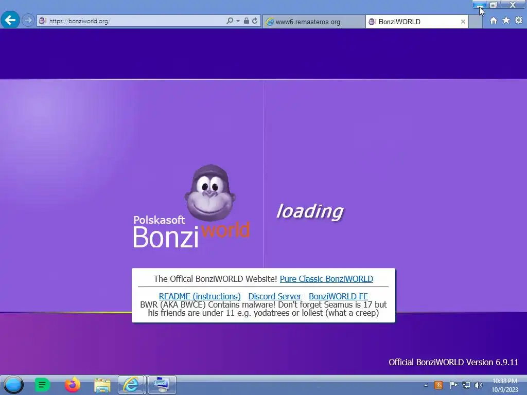Click the 'loading' text
Screen dimensions: 527x395
tap(309, 211)
